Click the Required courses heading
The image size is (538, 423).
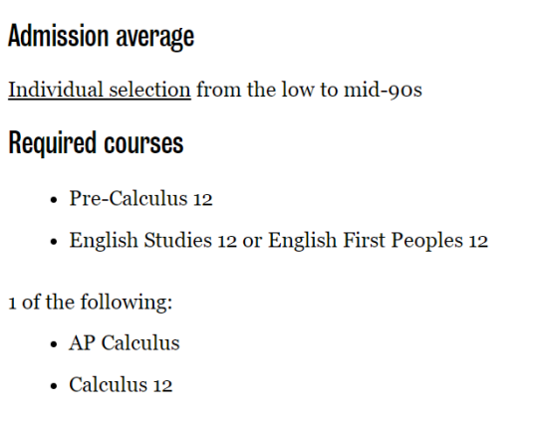96,143
